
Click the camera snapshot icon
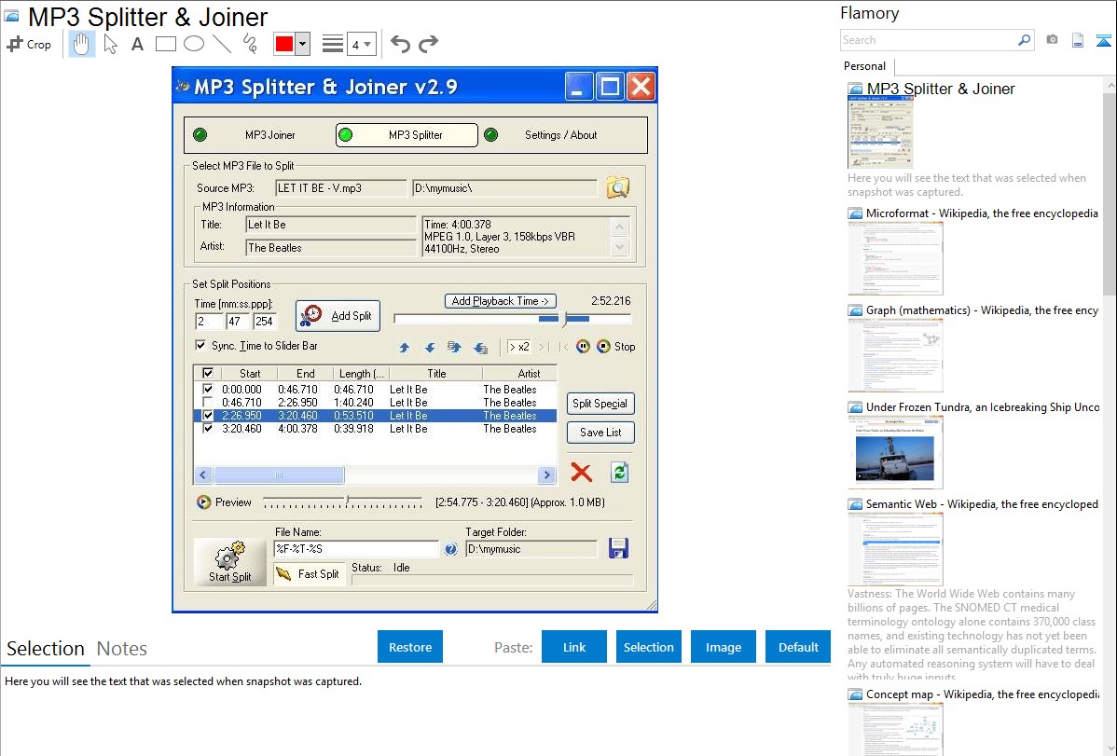pos(1052,40)
